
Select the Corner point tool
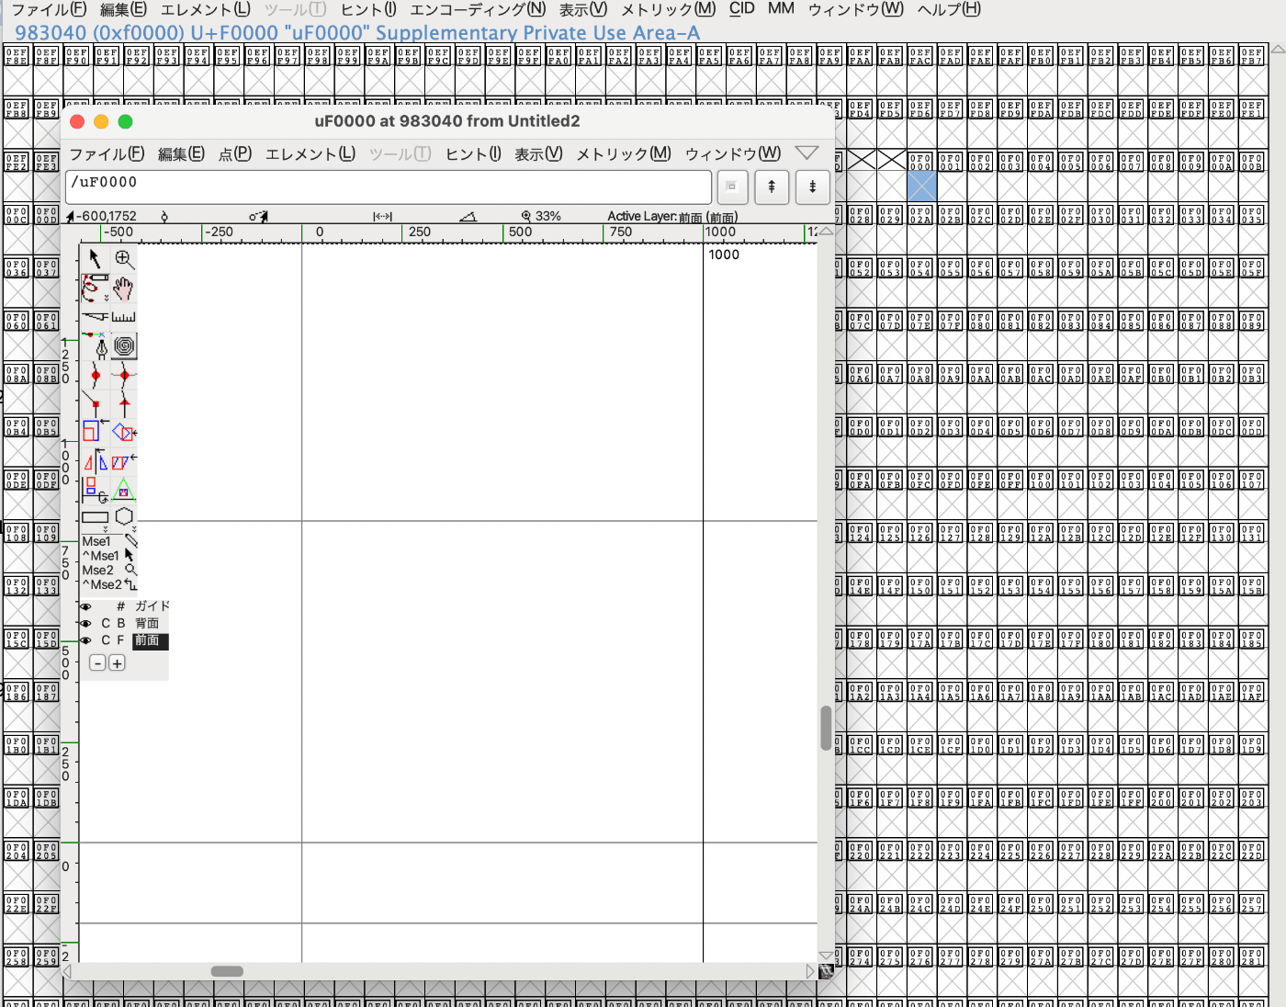click(x=95, y=403)
